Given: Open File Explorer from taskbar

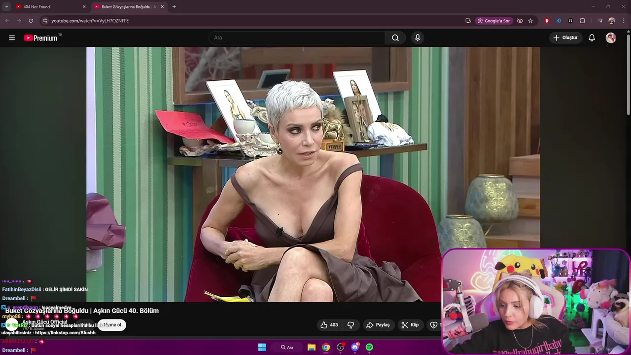Looking at the screenshot, I should 312,347.
